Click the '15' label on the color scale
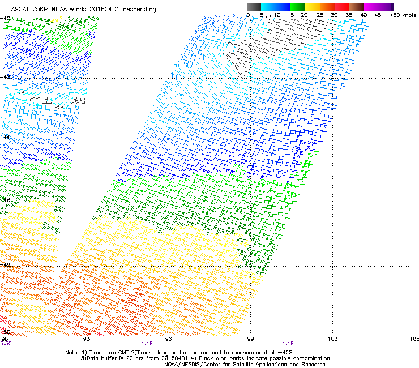This screenshot has width=419, height=368. (290, 15)
